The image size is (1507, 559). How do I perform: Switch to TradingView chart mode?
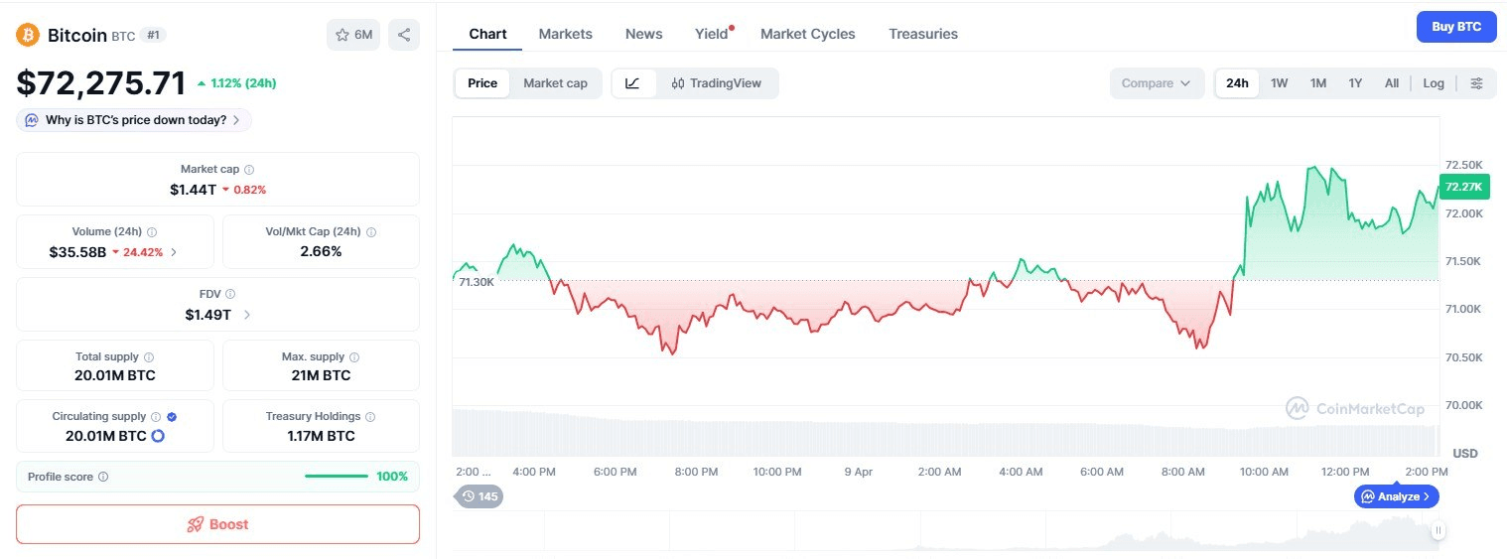(716, 83)
